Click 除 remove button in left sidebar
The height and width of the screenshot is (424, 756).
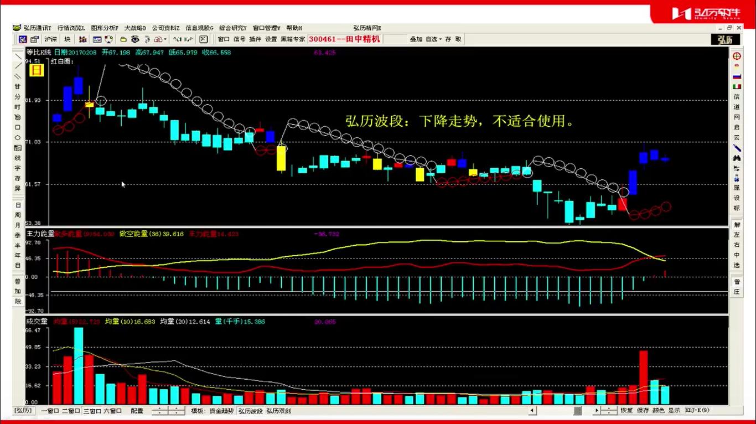pyautogui.click(x=18, y=302)
